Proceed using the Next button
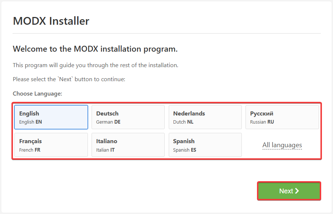Screen dimensions: 333x214 coord(289,191)
